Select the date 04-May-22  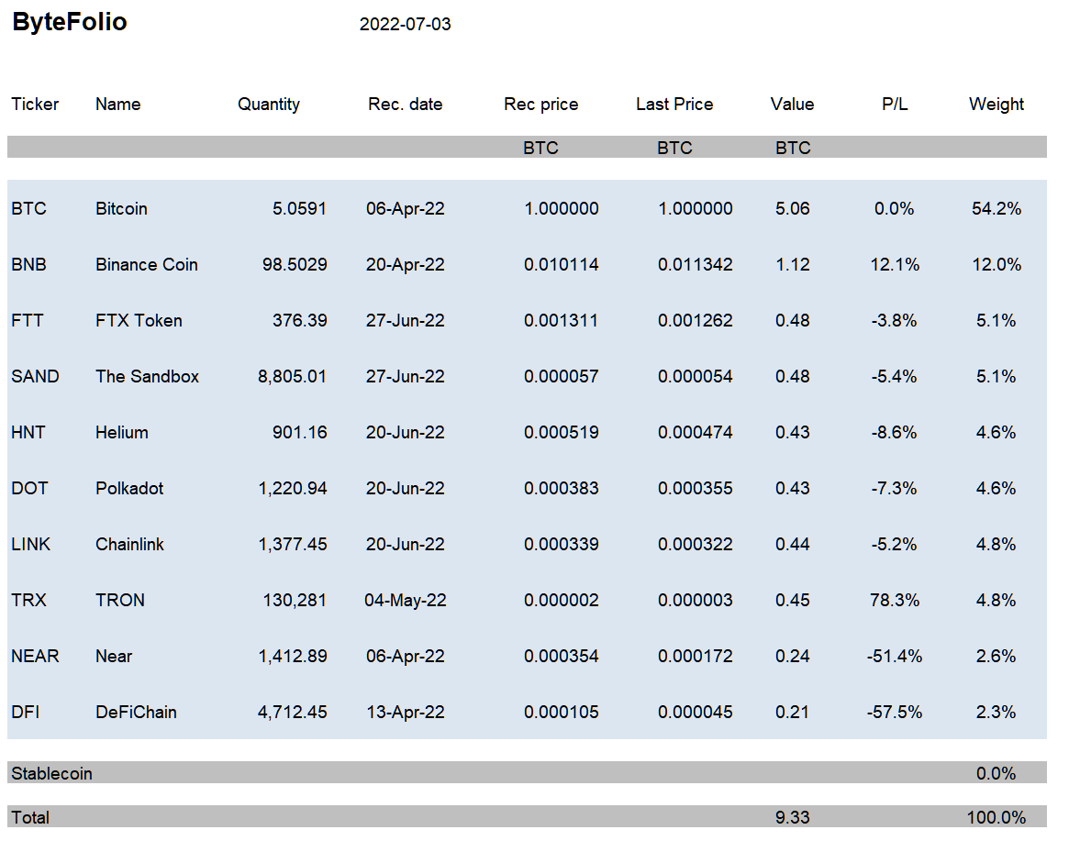(x=405, y=600)
